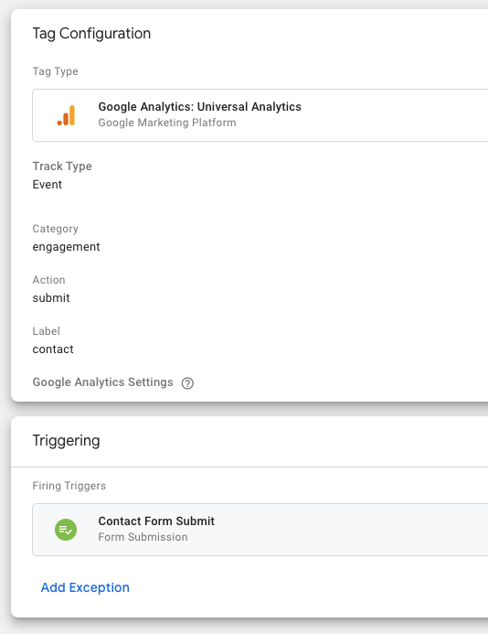Click the Add Exception link
This screenshot has width=488, height=634.
tap(85, 587)
